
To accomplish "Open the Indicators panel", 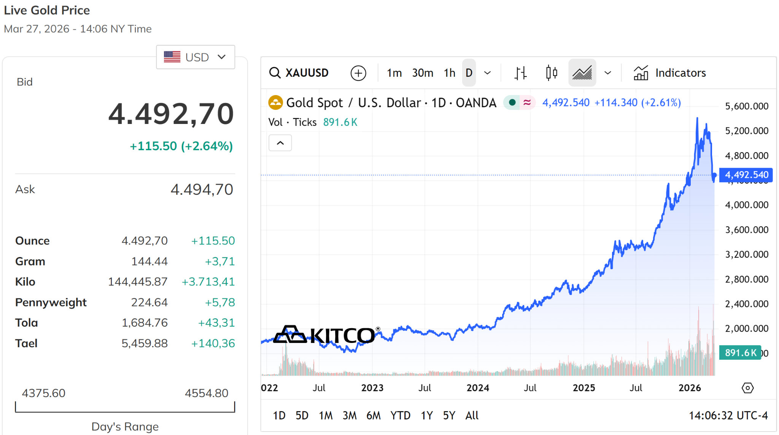I will (x=669, y=73).
